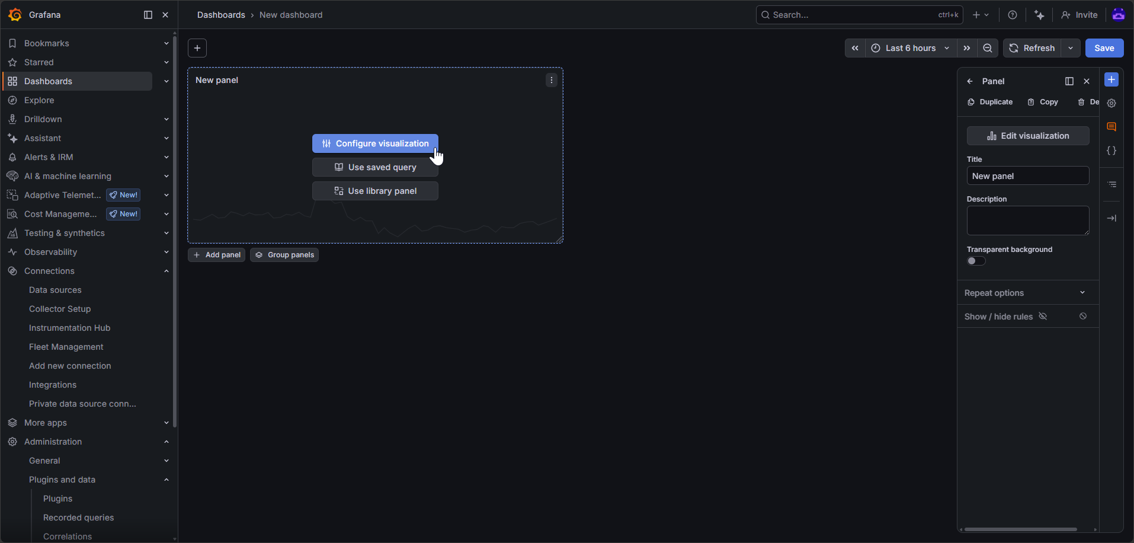Select Data sources under Connections
1134x543 pixels.
pyautogui.click(x=55, y=290)
